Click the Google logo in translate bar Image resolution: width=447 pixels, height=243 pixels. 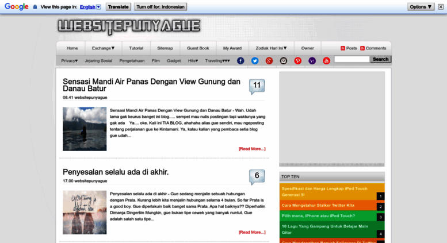coord(17,6)
